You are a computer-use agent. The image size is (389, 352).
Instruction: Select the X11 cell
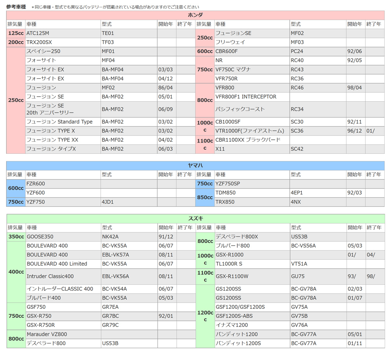tap(252, 149)
